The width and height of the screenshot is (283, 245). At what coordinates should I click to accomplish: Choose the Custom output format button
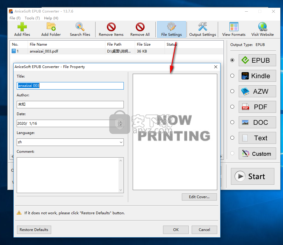(257, 154)
